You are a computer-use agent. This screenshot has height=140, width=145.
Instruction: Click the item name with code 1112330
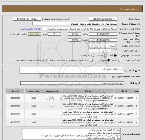(x=88, y=98)
